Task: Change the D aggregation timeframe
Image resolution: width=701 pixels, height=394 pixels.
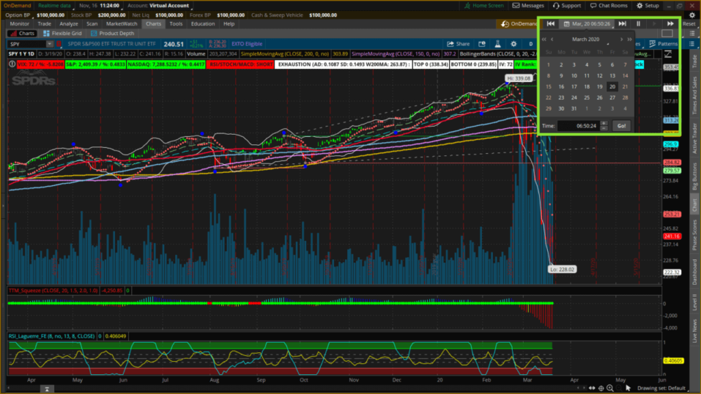Action: [531, 44]
